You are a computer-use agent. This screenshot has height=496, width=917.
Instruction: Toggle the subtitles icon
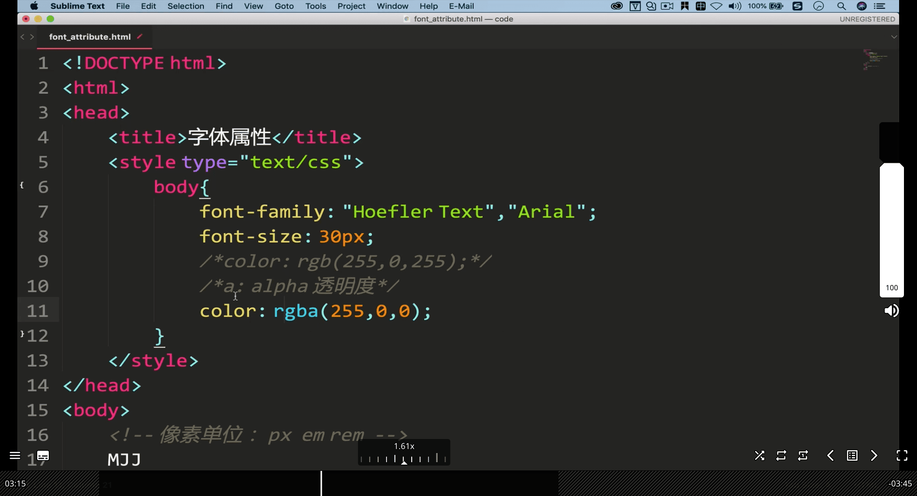click(43, 455)
